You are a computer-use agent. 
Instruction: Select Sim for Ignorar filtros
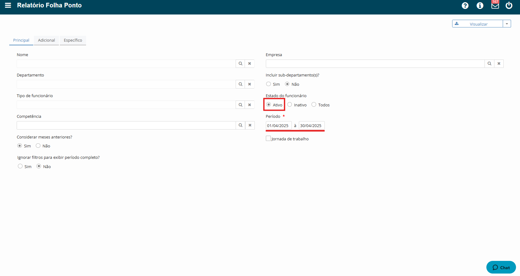click(x=20, y=167)
